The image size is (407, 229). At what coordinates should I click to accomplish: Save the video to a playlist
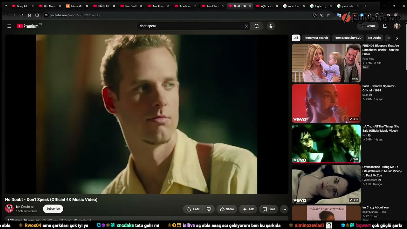pos(269,209)
